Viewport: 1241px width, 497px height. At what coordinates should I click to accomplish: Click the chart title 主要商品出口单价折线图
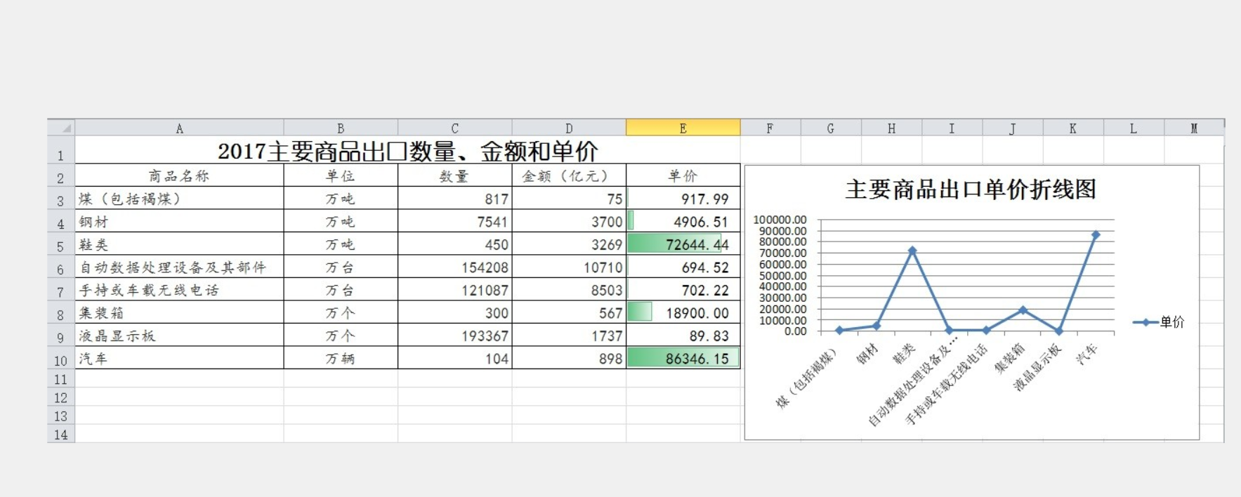pyautogui.click(x=971, y=190)
